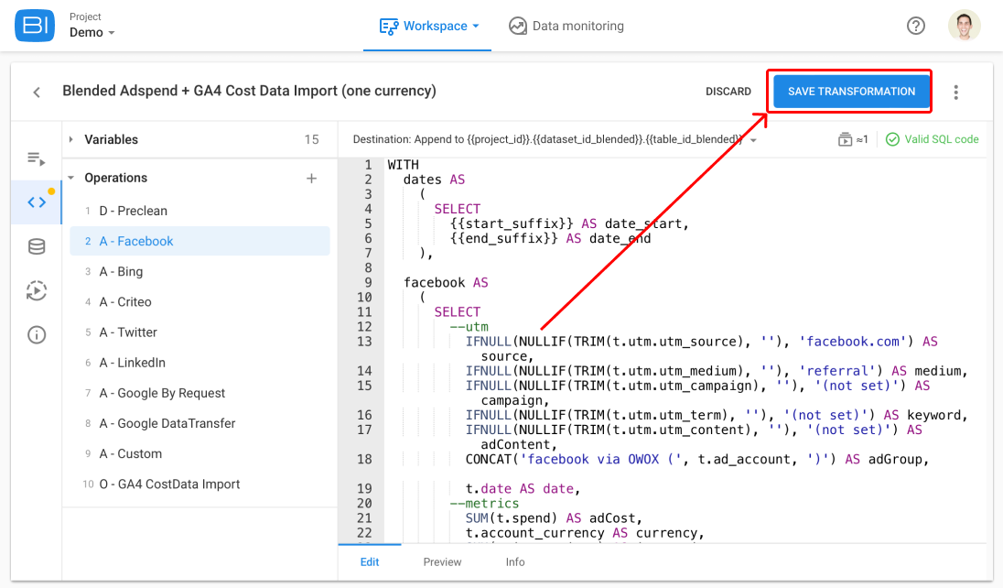Select the A - Bing operation
This screenshot has height=588, width=1003.
(200, 272)
